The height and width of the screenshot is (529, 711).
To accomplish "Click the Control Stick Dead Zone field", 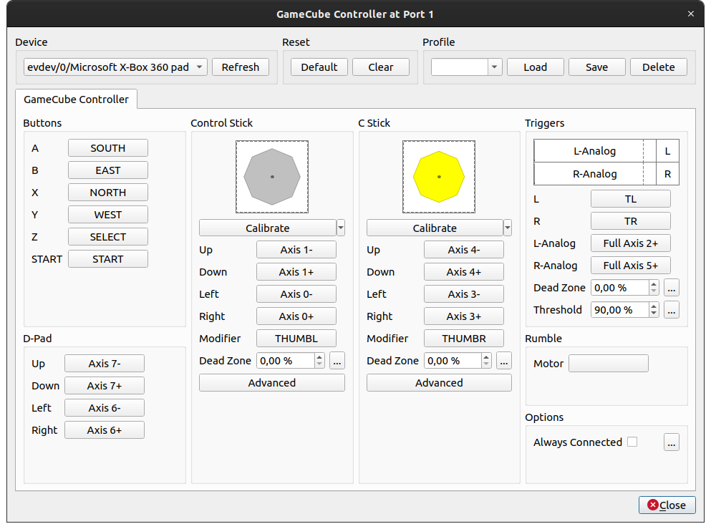I will click(x=285, y=361).
